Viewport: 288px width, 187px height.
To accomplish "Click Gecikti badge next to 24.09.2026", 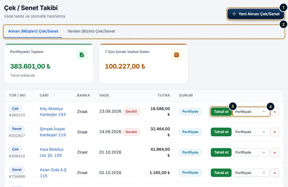I will (131, 132).
